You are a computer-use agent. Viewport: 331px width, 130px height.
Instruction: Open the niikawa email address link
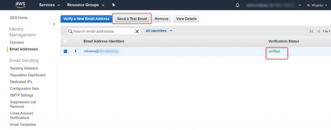(x=101, y=51)
